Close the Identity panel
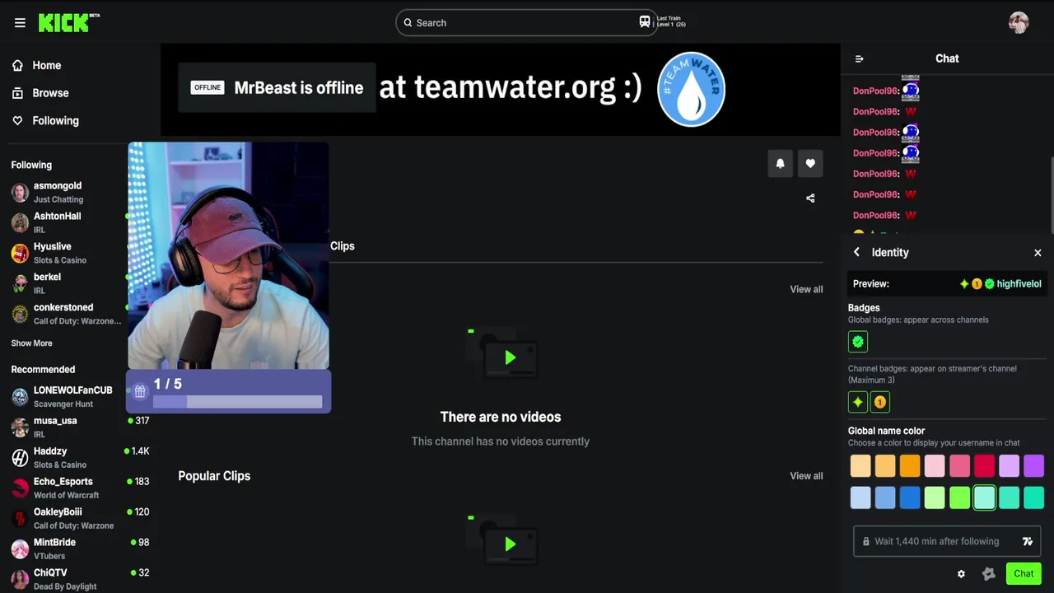This screenshot has width=1054, height=593. [1038, 253]
